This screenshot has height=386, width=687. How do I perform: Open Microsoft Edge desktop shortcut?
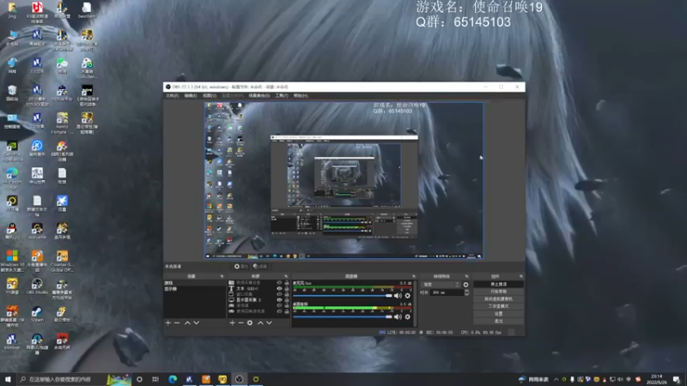click(12, 178)
